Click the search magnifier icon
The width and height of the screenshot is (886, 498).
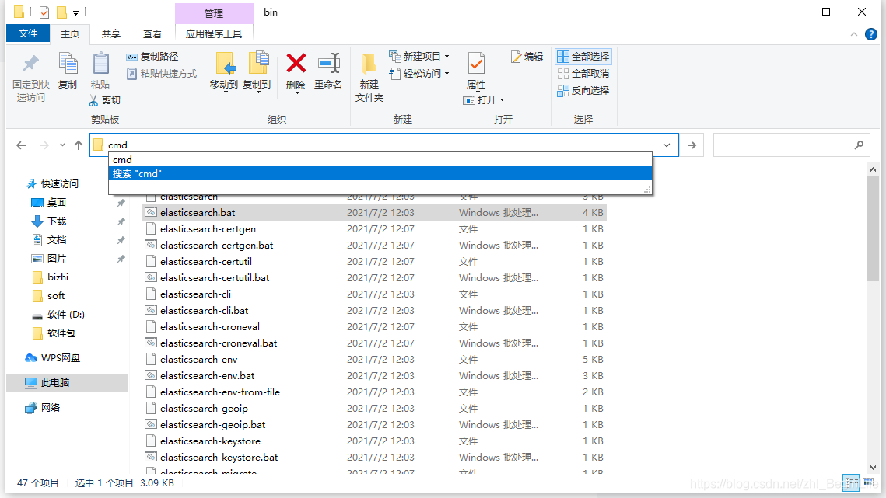click(859, 145)
